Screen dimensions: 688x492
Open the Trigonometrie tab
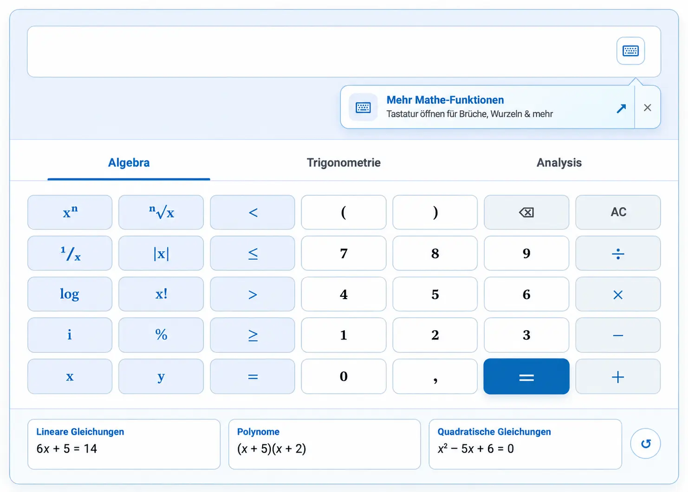pyautogui.click(x=344, y=163)
